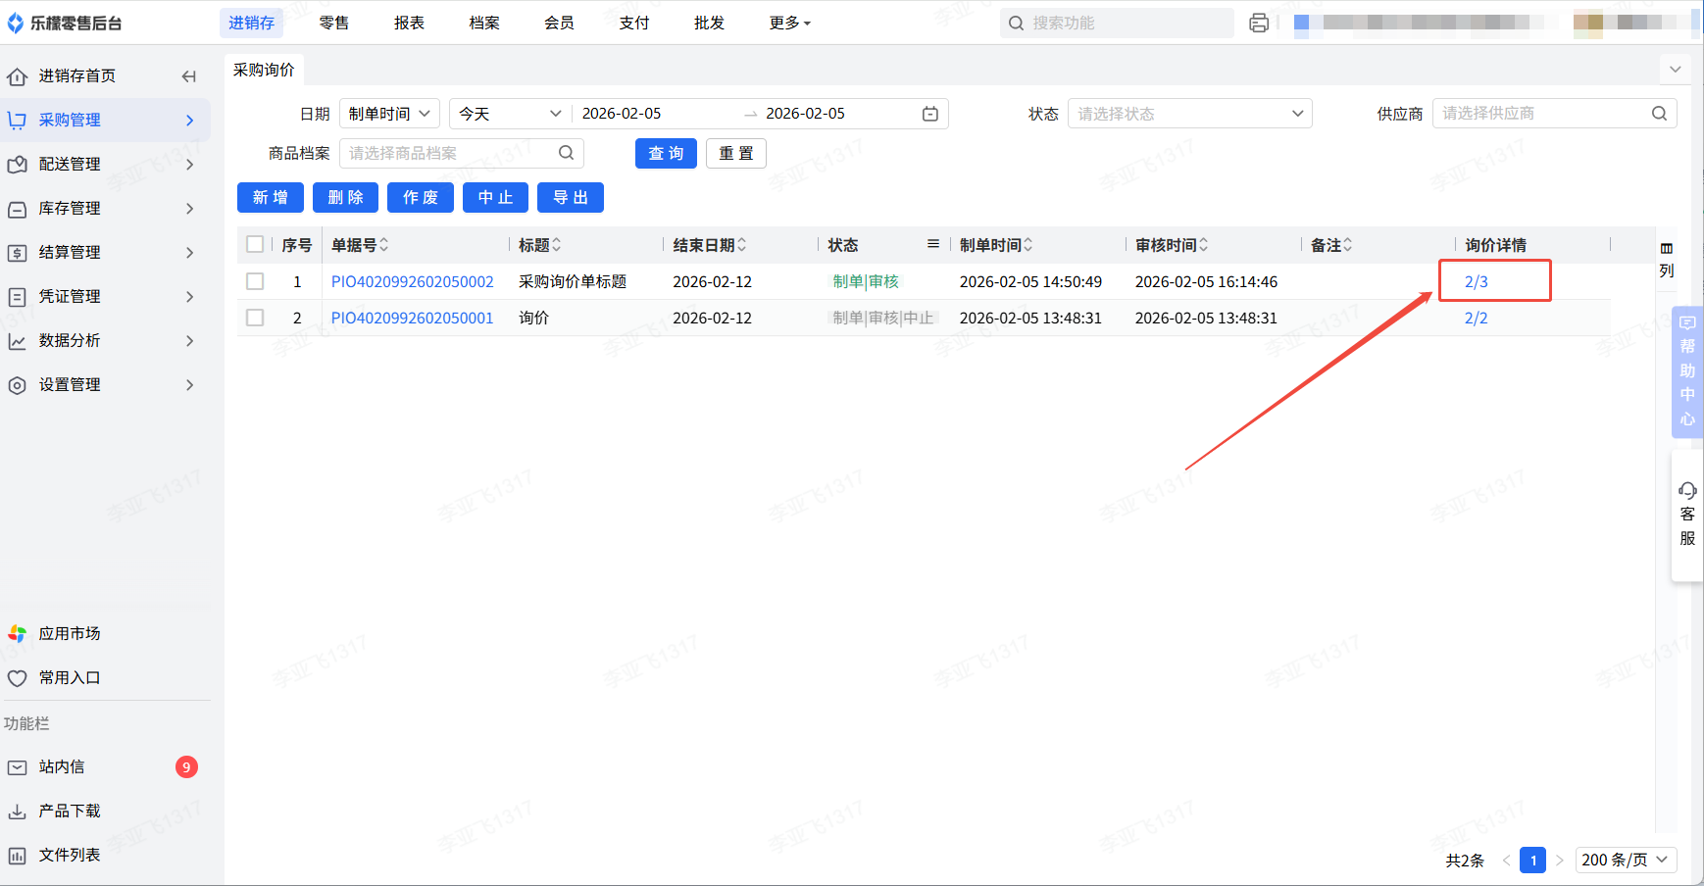Expand the 结算管理 sidebar section
This screenshot has width=1704, height=886.
tap(190, 253)
